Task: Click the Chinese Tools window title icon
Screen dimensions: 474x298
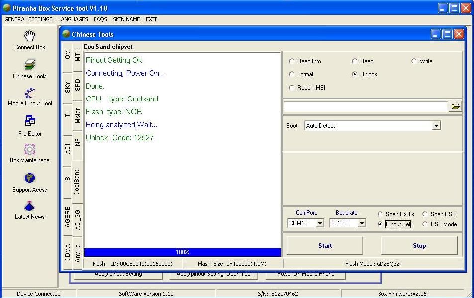Action: pos(66,34)
